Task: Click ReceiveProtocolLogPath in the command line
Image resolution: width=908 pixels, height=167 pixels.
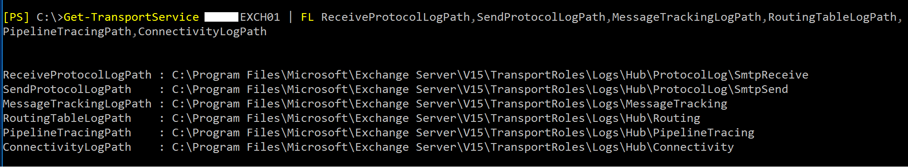Action: click(x=396, y=17)
